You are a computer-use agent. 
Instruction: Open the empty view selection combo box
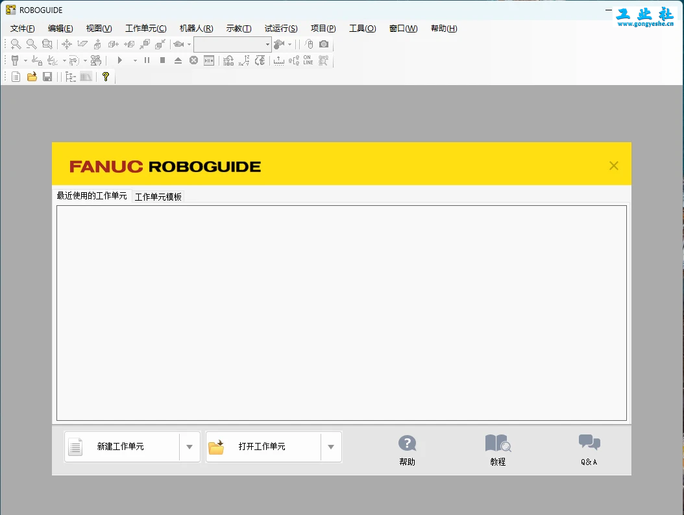point(232,44)
